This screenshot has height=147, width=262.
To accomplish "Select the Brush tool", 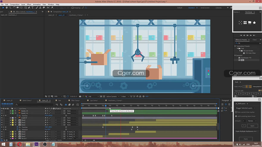I will (x=37, y=8).
